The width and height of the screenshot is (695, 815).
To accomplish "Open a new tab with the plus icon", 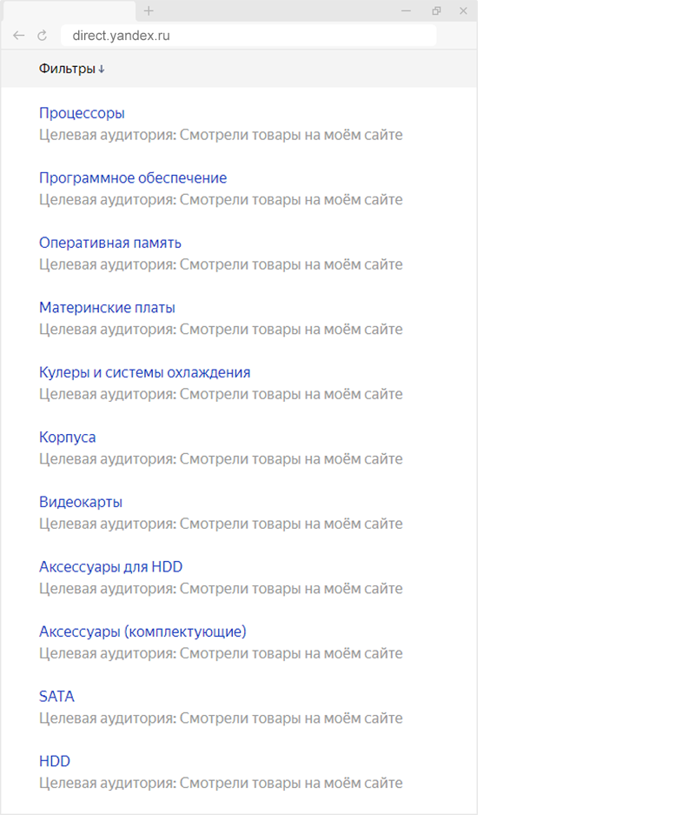I will 149,11.
